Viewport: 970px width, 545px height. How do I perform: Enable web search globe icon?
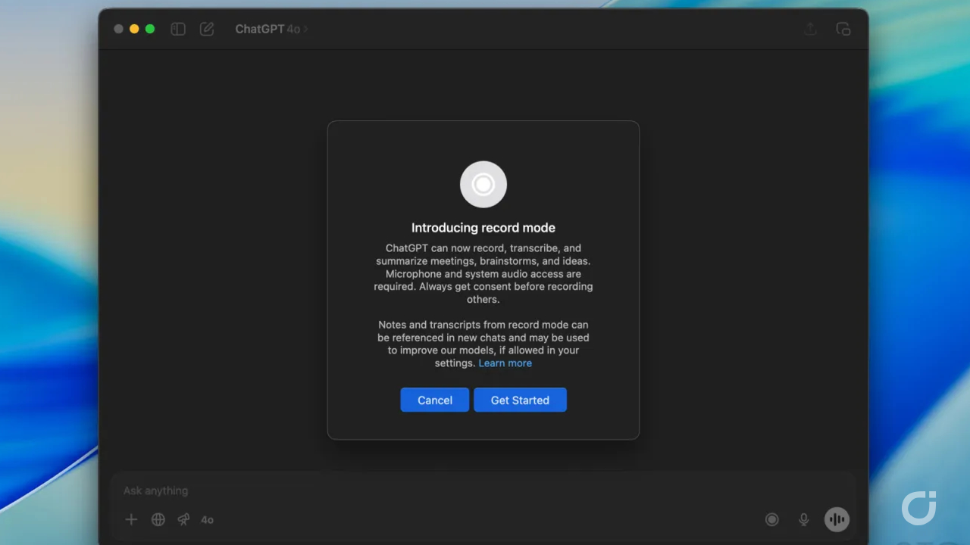coord(158,519)
